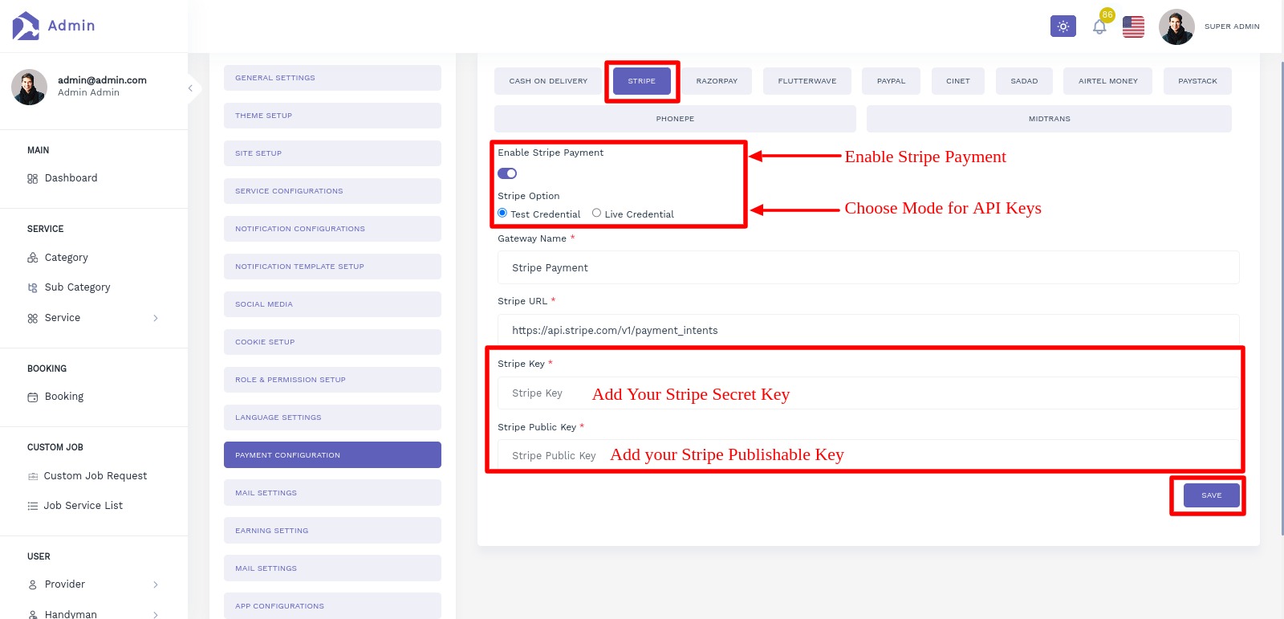Select Payment Configuration section
Image resolution: width=1284 pixels, height=619 pixels.
coord(332,455)
